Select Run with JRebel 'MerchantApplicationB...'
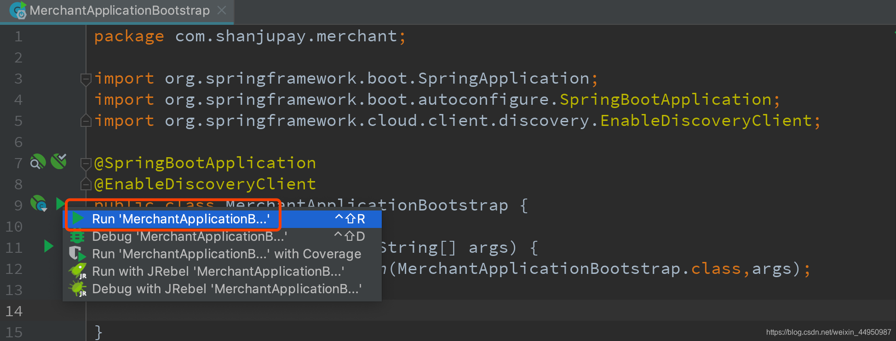 click(x=222, y=271)
